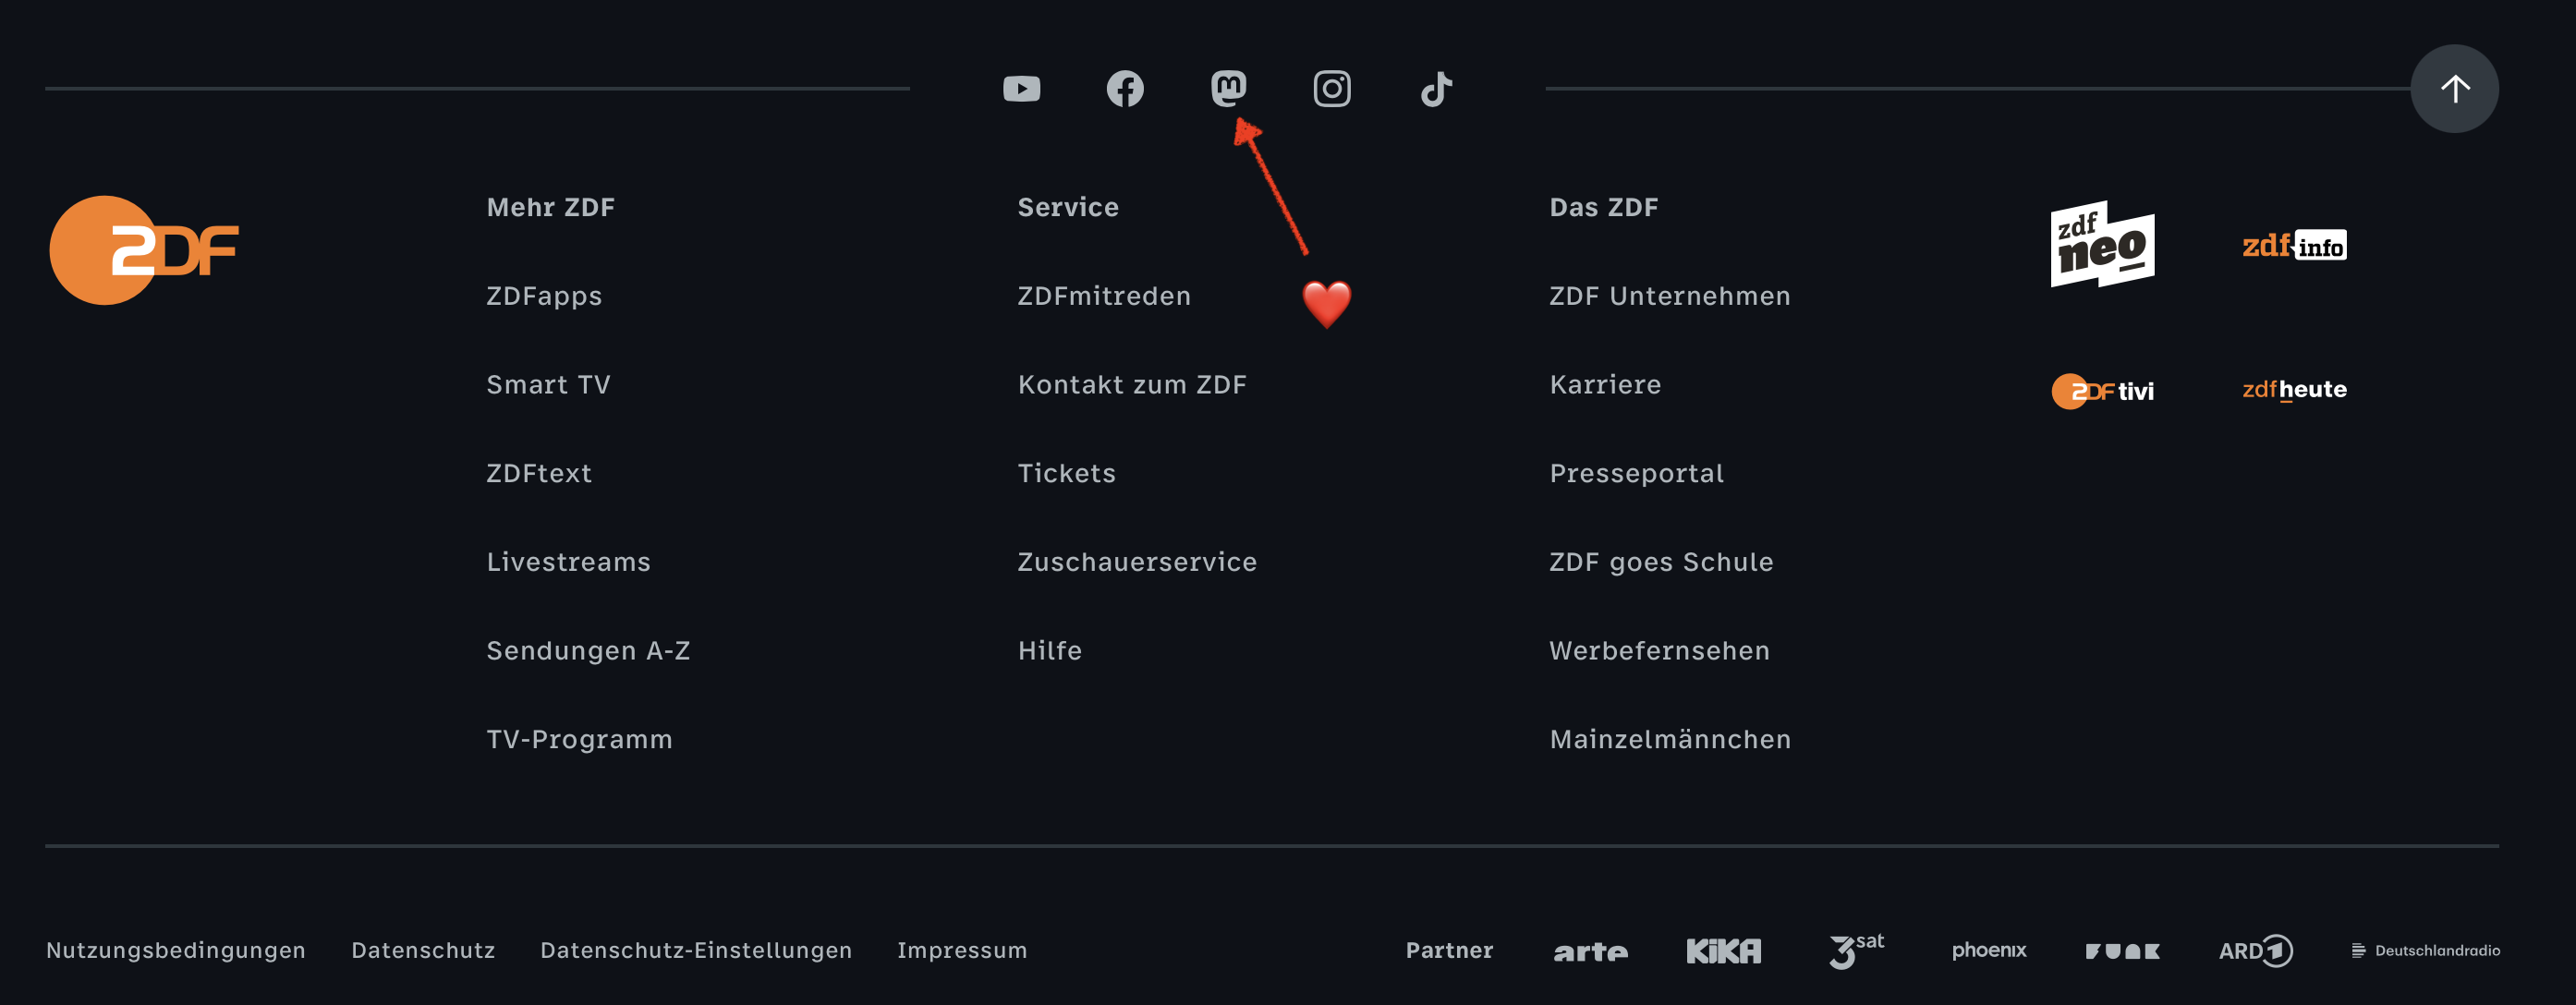The image size is (2576, 1005).
Task: Open the ZDFneo channel logo
Action: [2102, 245]
